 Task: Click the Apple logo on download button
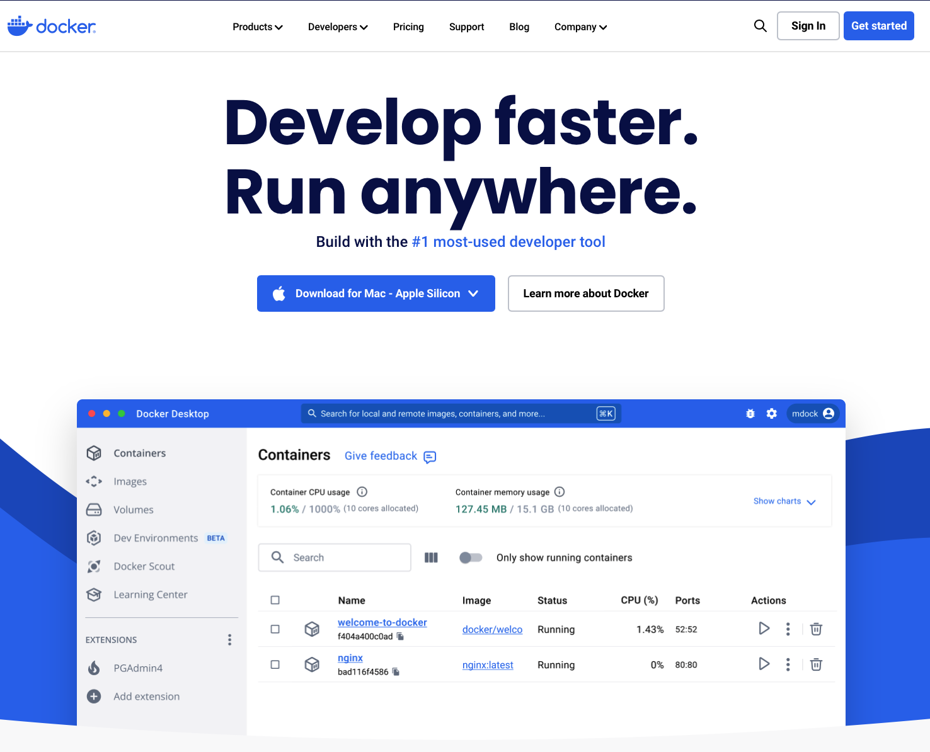pyautogui.click(x=279, y=293)
